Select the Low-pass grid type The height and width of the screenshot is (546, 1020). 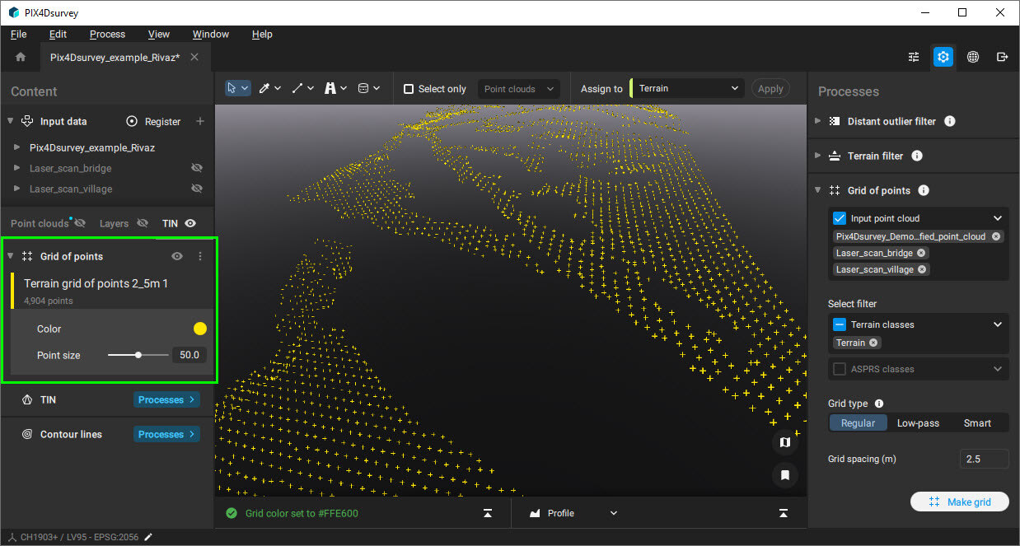click(x=918, y=422)
